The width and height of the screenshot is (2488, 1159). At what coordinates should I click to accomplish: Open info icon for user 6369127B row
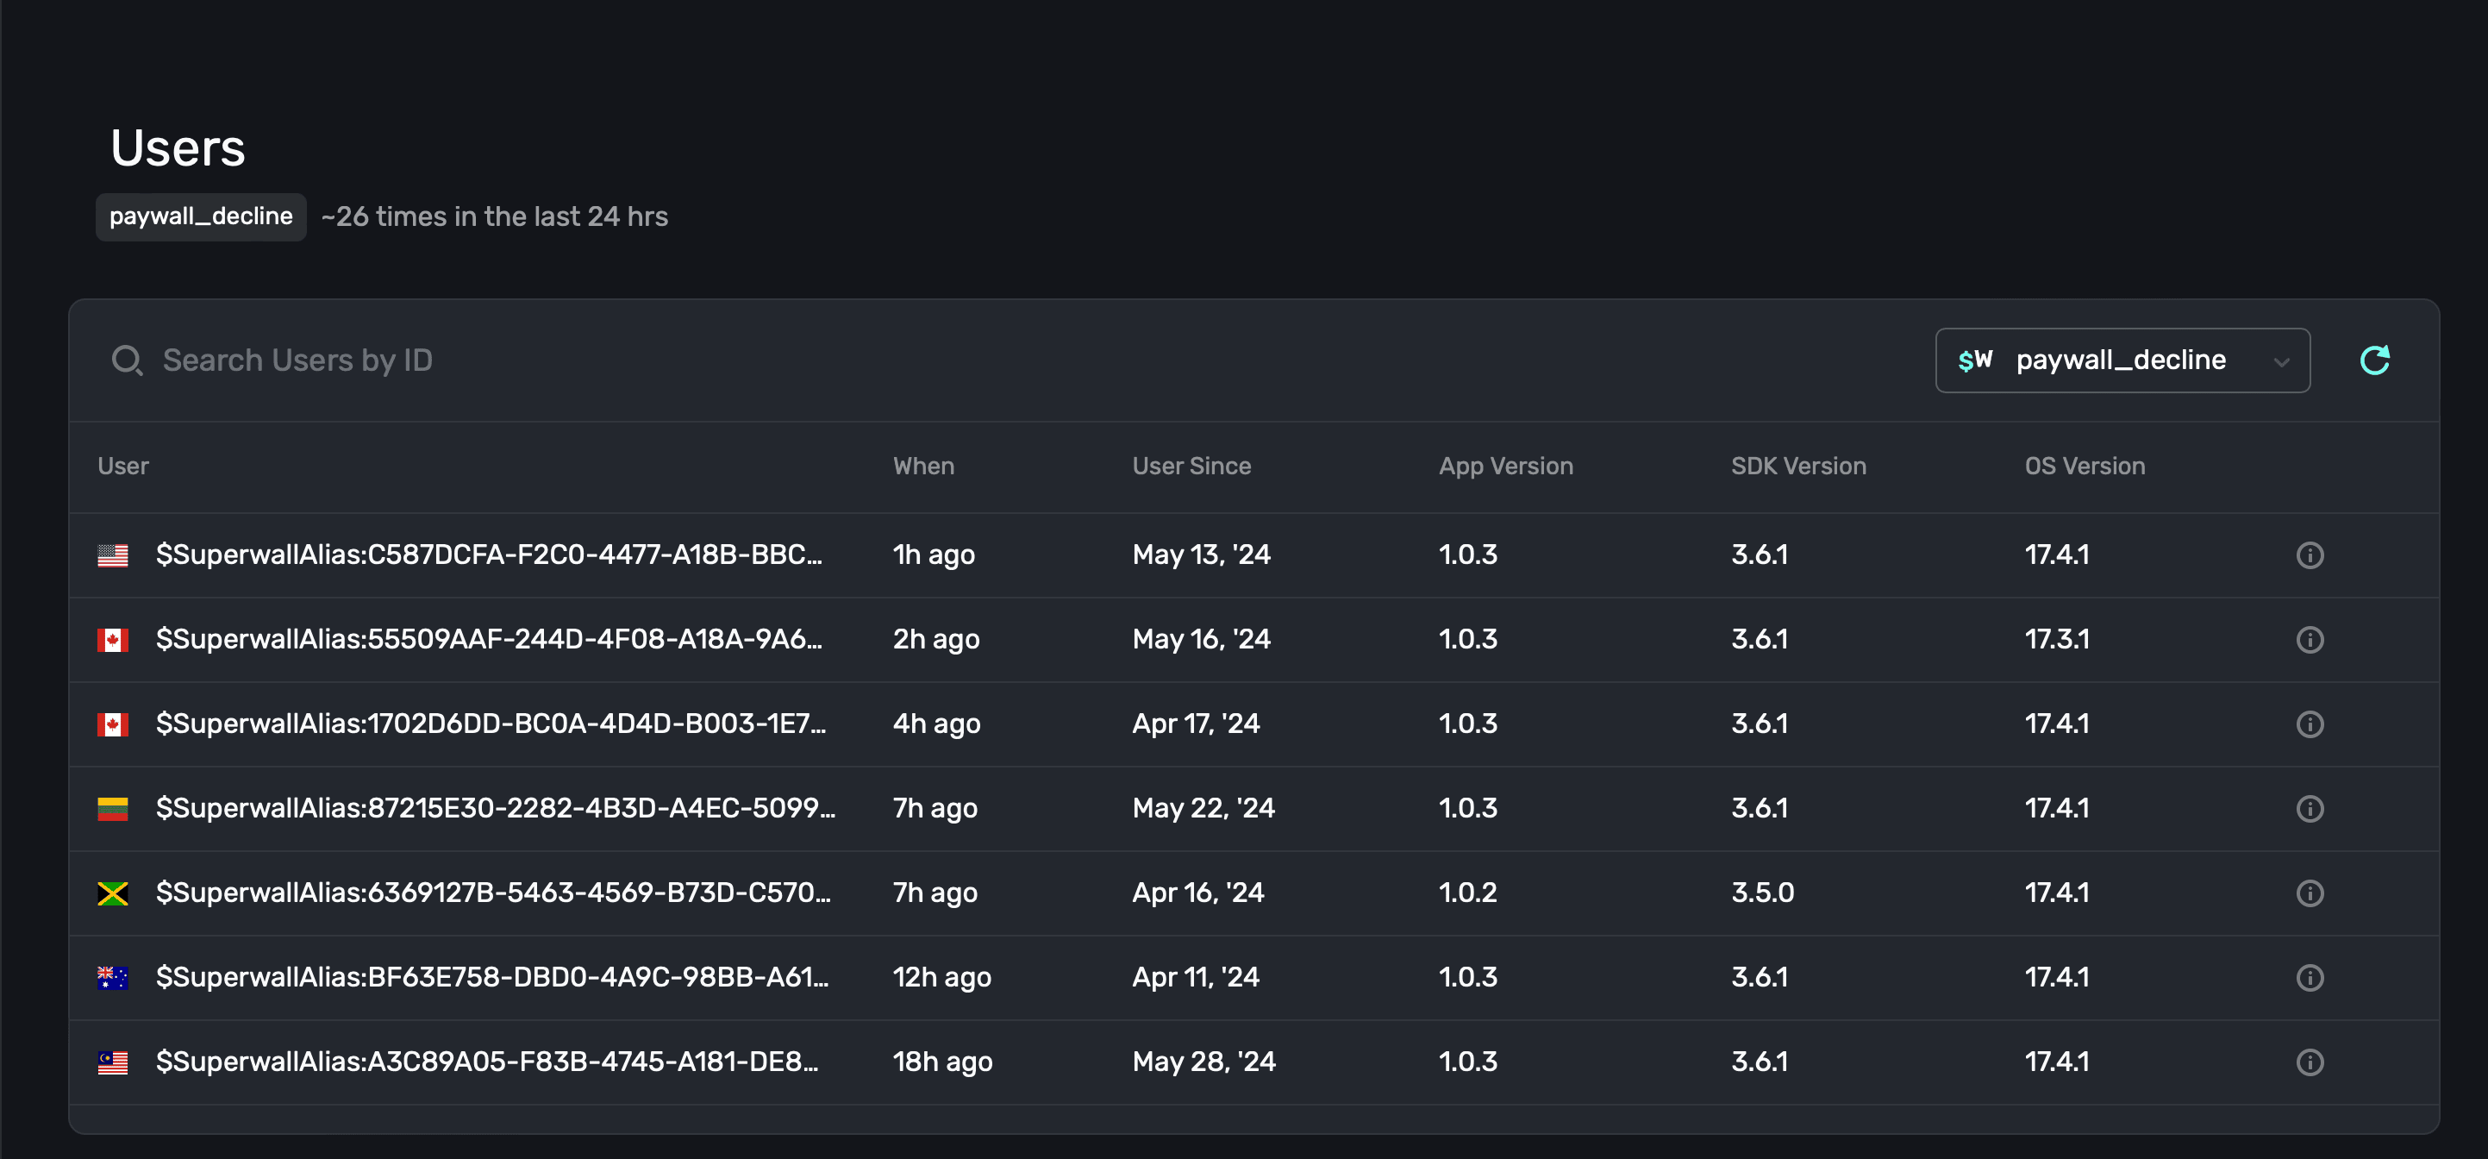pyautogui.click(x=2310, y=893)
